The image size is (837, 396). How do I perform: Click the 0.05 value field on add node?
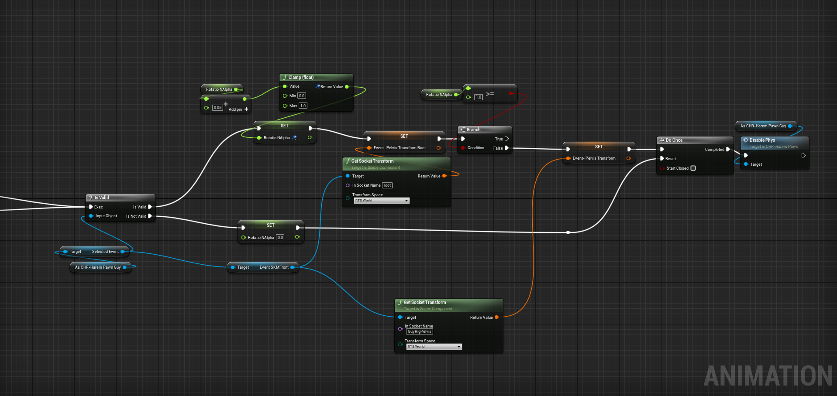(217, 108)
